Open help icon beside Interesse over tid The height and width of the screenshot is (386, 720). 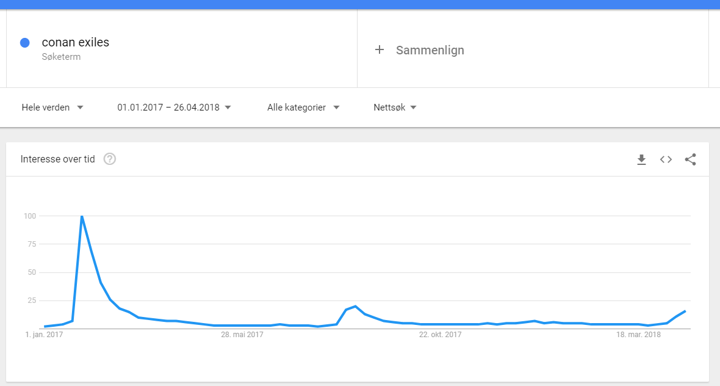[x=110, y=159]
